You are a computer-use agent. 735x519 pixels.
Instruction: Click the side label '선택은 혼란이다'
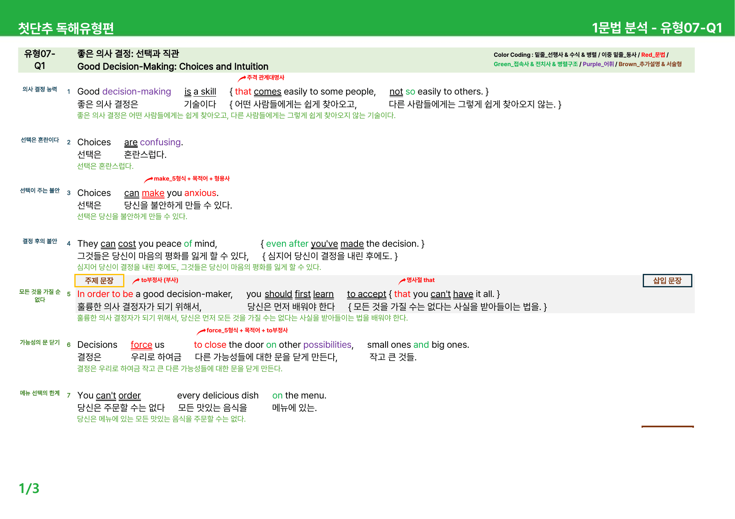point(40,140)
